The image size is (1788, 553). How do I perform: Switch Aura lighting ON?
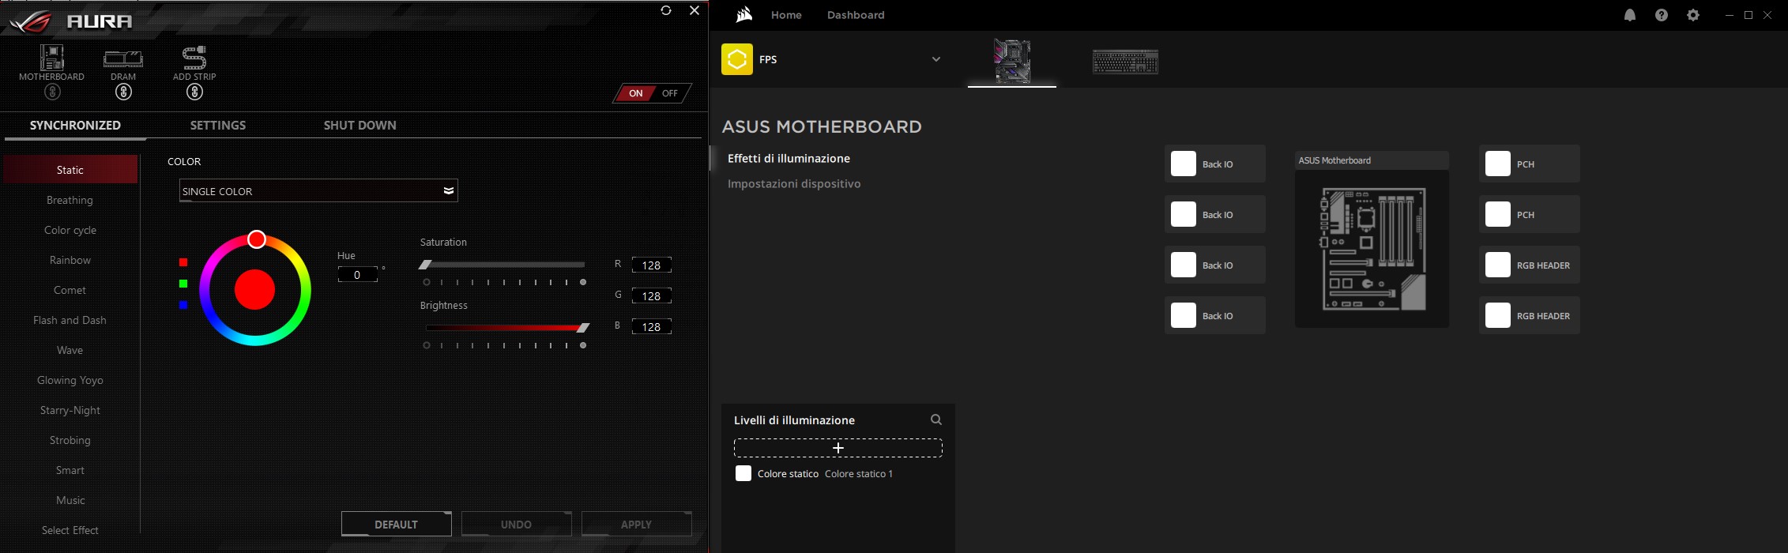636,93
